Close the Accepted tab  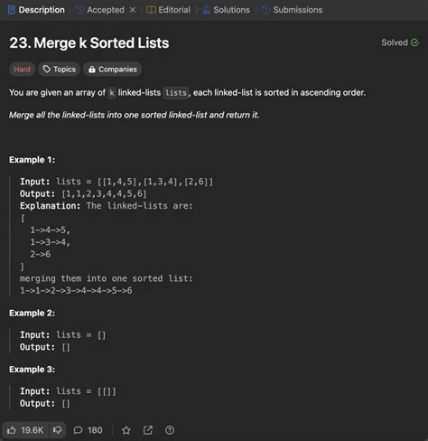click(x=133, y=10)
